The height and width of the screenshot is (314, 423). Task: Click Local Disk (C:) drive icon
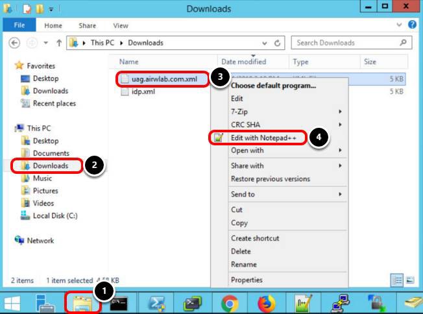tap(25, 215)
